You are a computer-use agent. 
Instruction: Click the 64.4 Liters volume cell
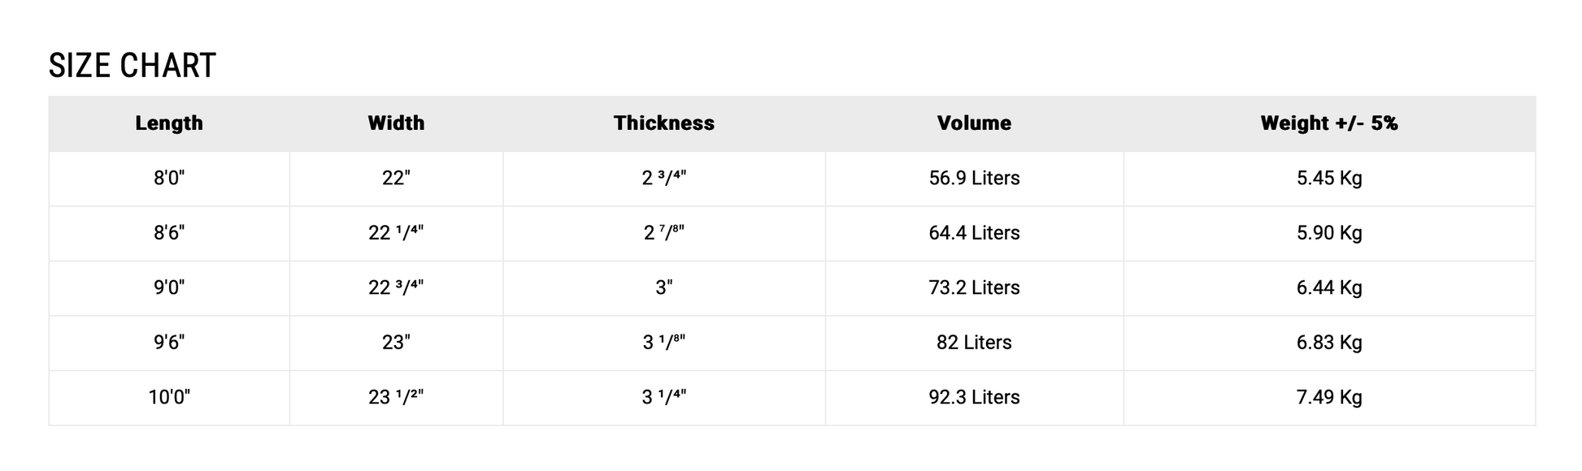974,233
